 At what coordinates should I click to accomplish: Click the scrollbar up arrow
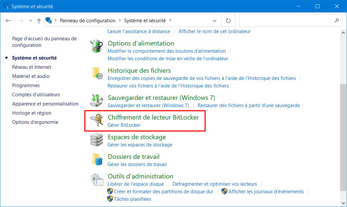tap(343, 33)
